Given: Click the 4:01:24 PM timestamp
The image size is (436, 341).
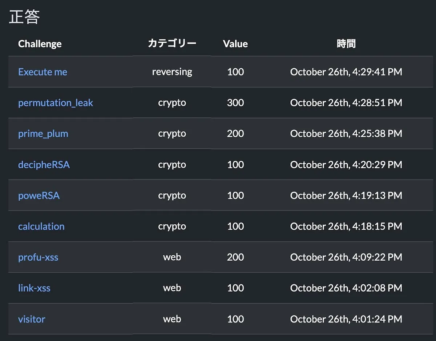Looking at the screenshot, I should (x=346, y=319).
